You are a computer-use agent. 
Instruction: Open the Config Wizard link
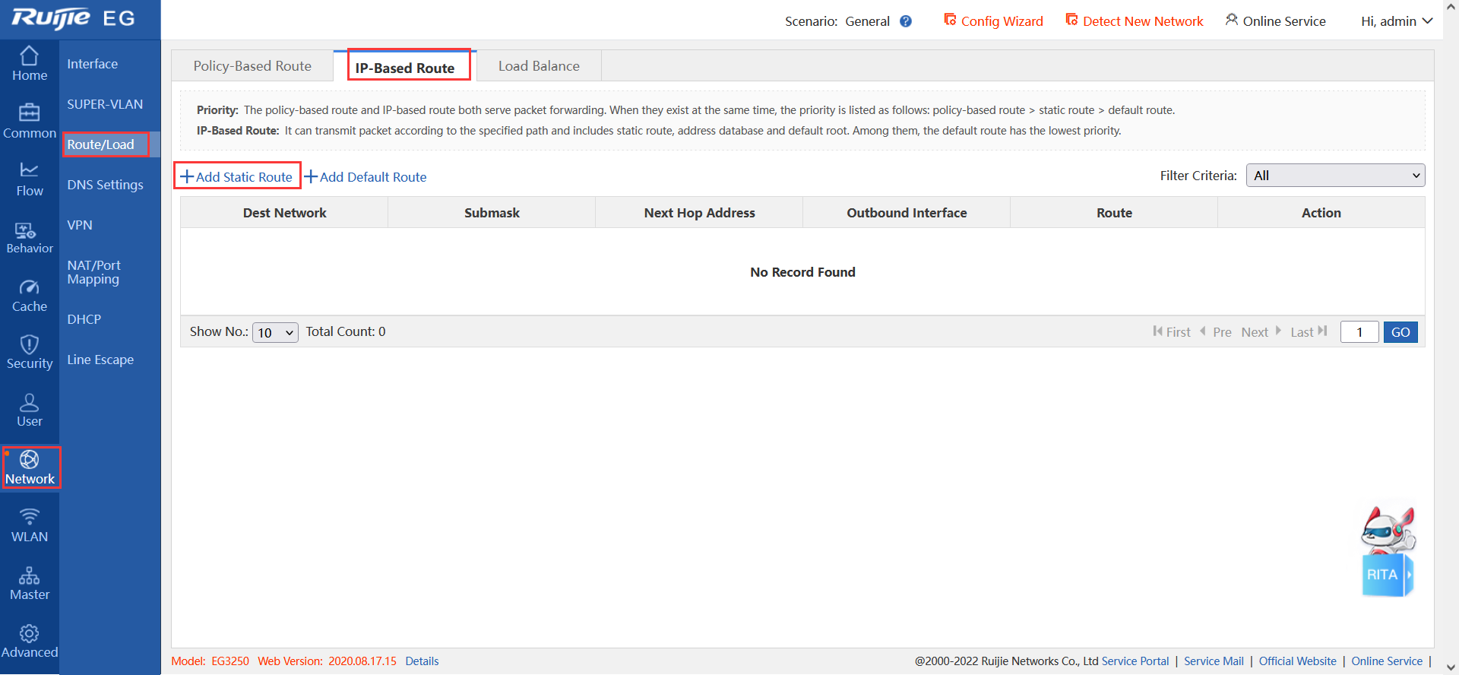point(993,21)
